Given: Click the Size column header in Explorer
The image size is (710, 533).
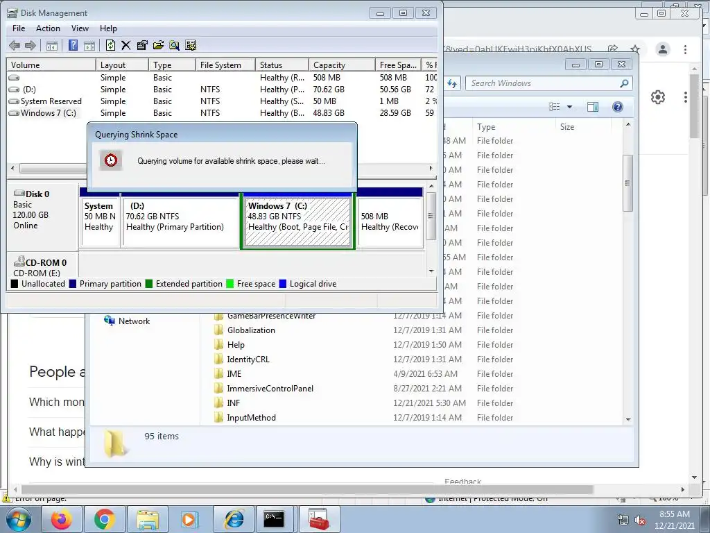Looking at the screenshot, I should pos(582,127).
